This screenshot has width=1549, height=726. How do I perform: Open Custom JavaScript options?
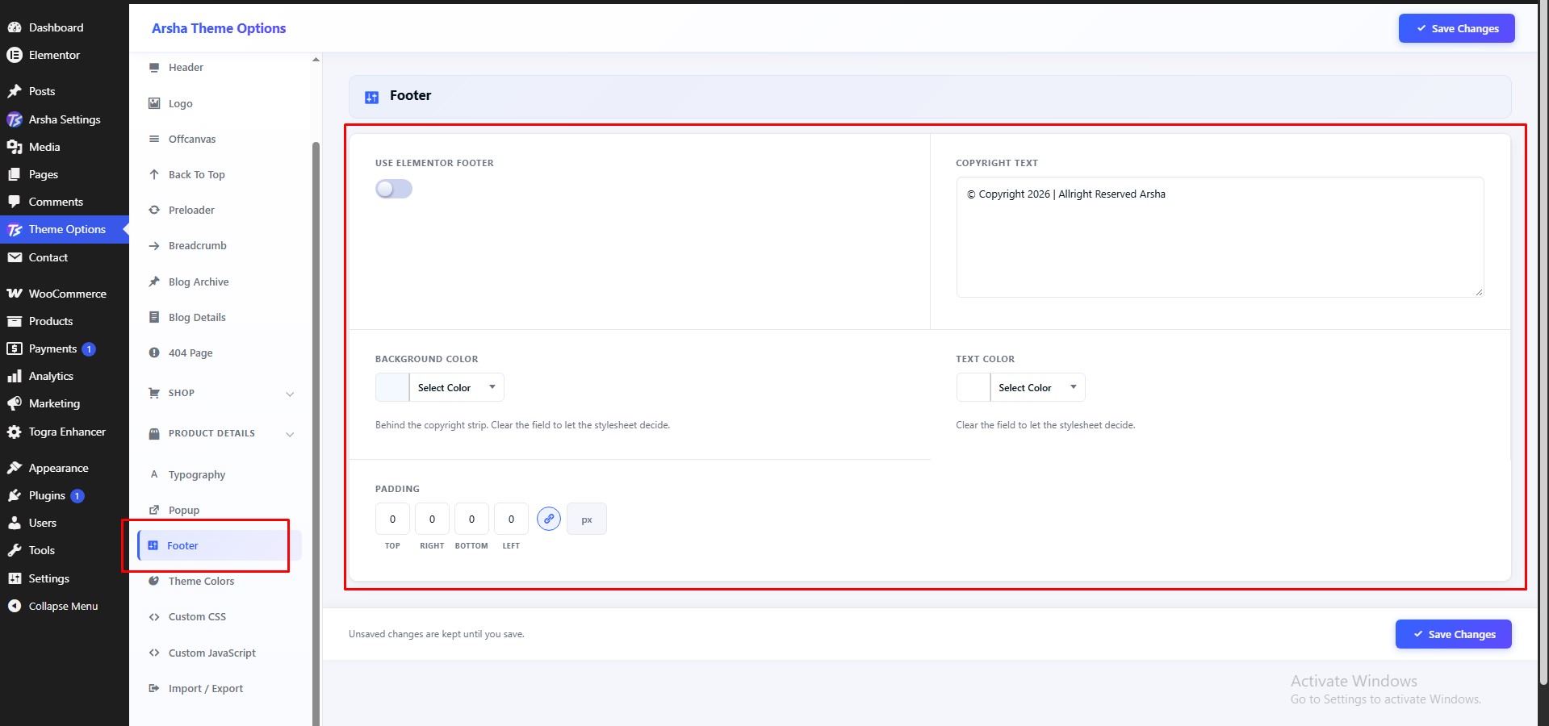[211, 653]
